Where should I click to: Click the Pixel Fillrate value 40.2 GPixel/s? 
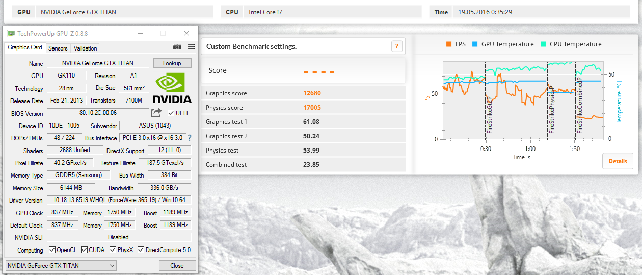coord(70,163)
